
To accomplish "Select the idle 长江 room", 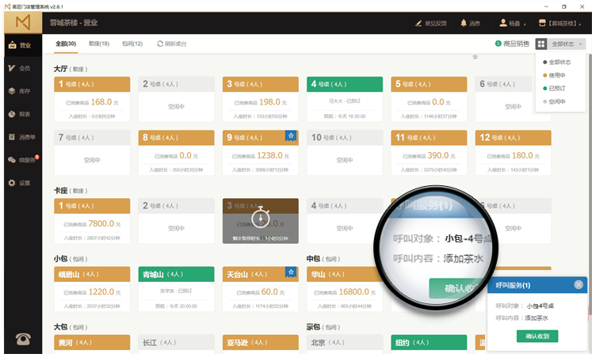I will pyautogui.click(x=176, y=344).
